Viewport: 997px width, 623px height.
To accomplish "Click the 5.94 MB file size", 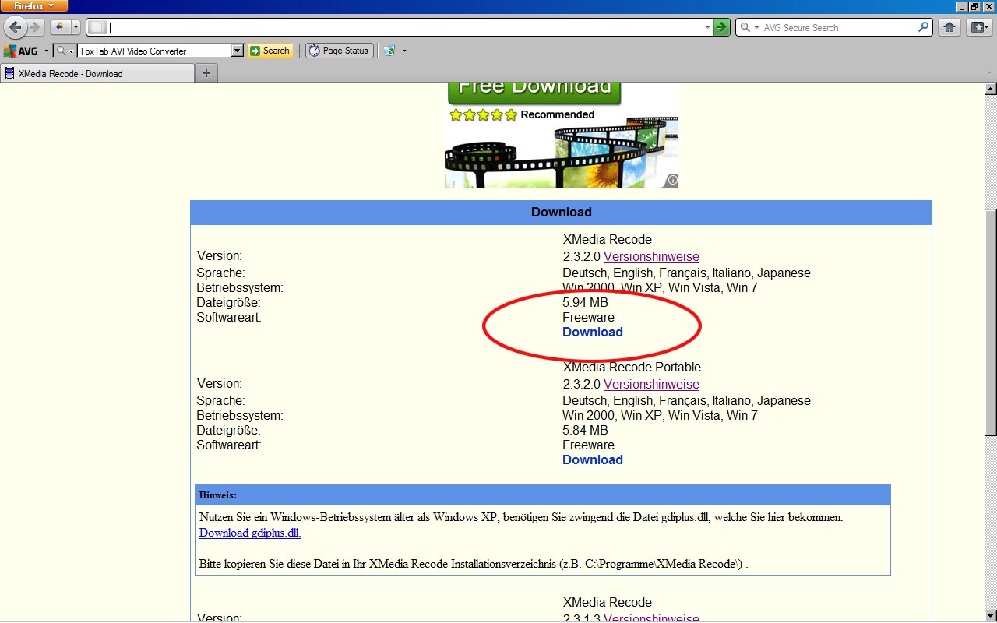I will click(x=585, y=302).
